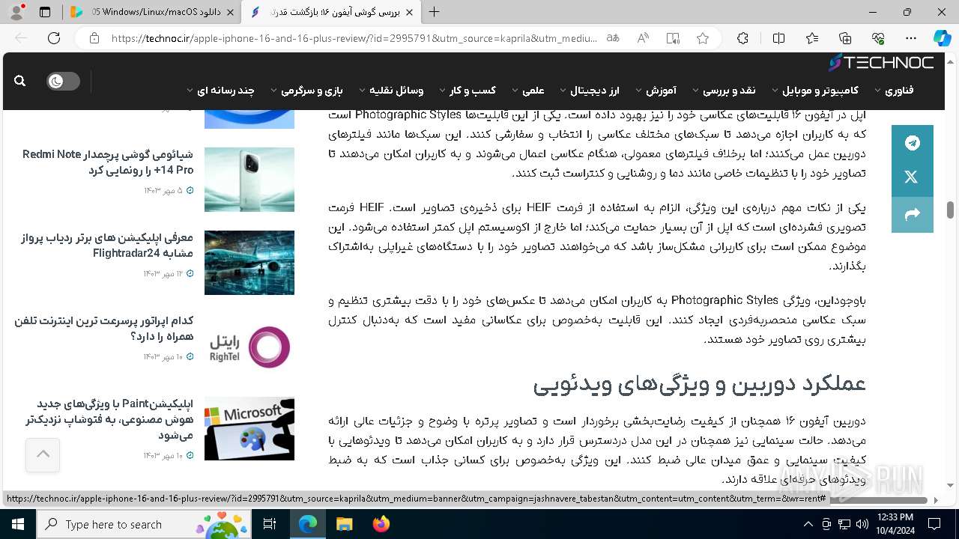This screenshot has height=539, width=959.
Task: Open File Explorer from taskbar
Action: [x=344, y=525]
